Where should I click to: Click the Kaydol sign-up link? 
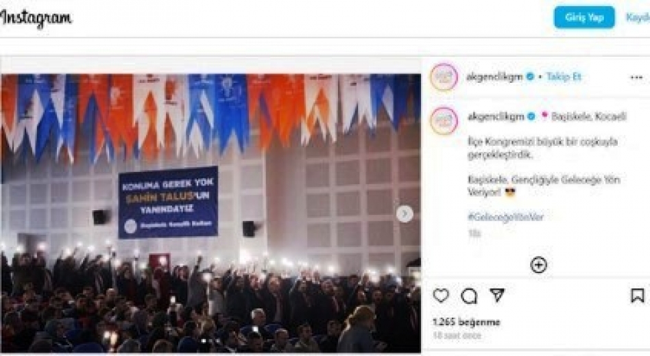pyautogui.click(x=638, y=17)
